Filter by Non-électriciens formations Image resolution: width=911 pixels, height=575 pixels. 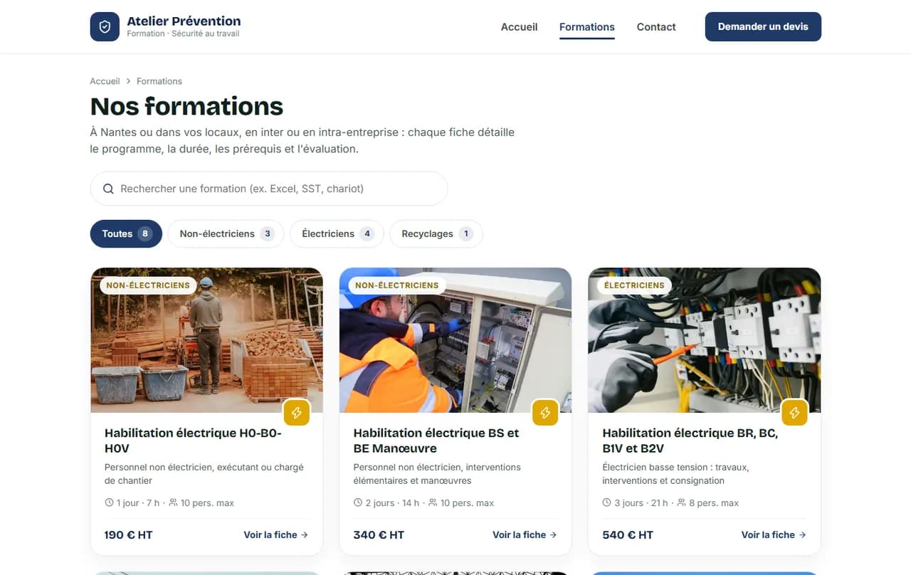click(x=226, y=233)
